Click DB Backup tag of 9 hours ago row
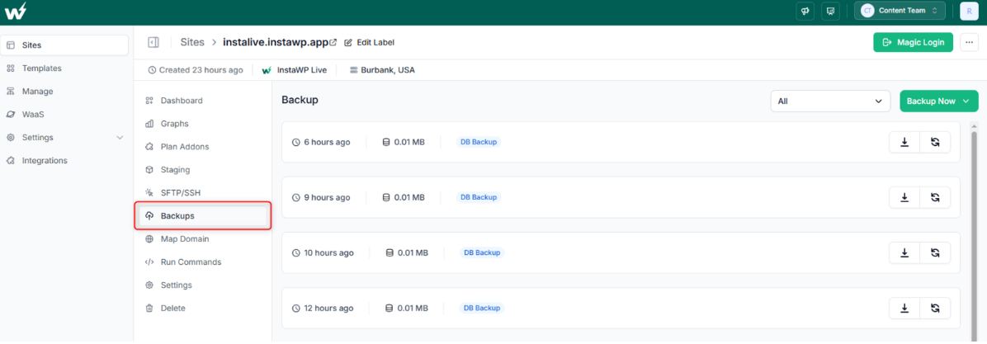 pos(479,197)
